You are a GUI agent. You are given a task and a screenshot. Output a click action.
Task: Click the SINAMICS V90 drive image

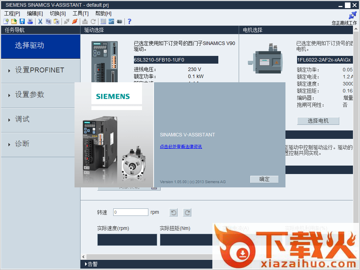[x=104, y=62]
